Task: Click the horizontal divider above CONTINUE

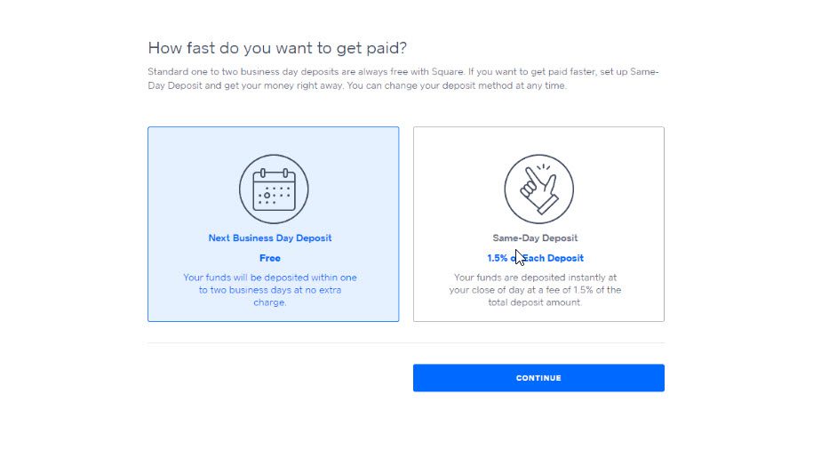Action: pyautogui.click(x=406, y=342)
